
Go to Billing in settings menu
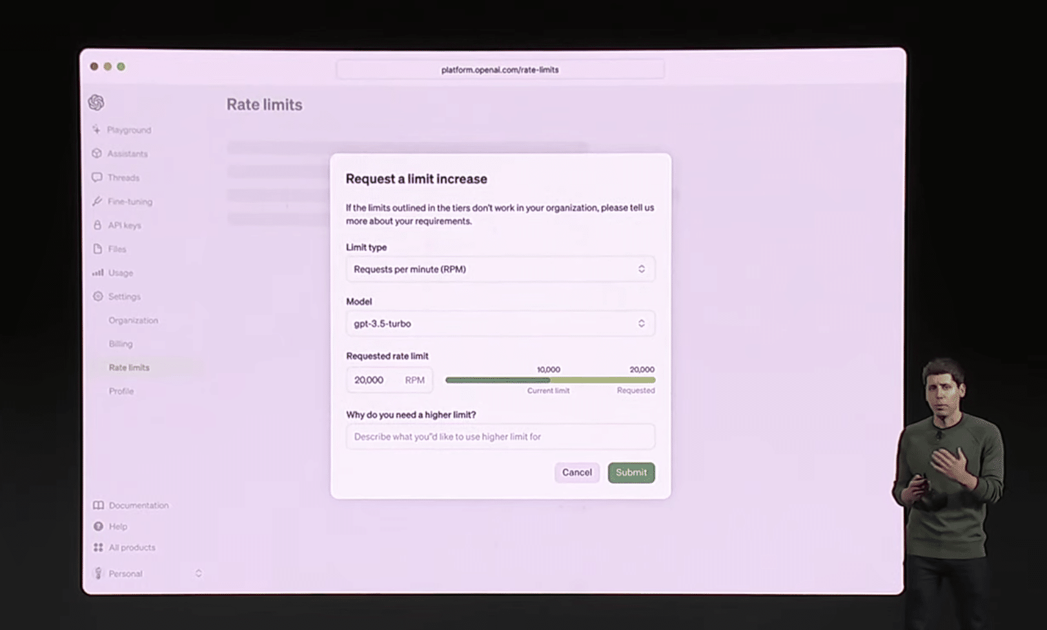coord(121,344)
